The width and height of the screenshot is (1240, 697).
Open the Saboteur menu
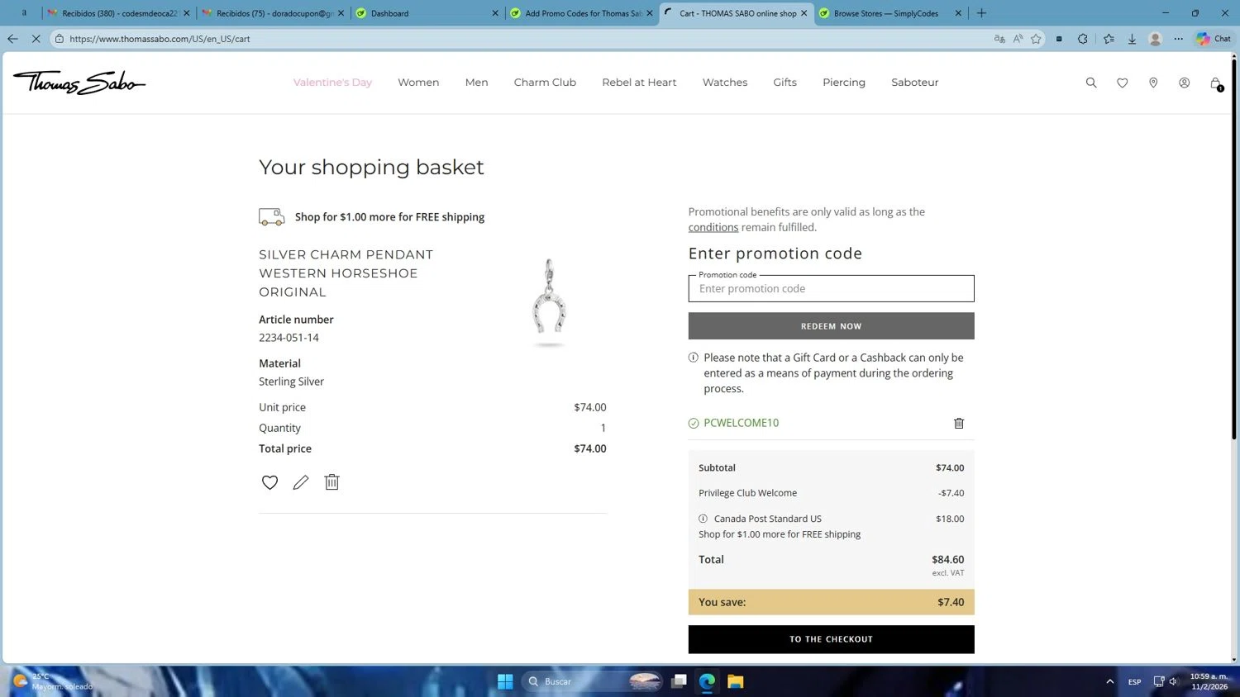(915, 83)
